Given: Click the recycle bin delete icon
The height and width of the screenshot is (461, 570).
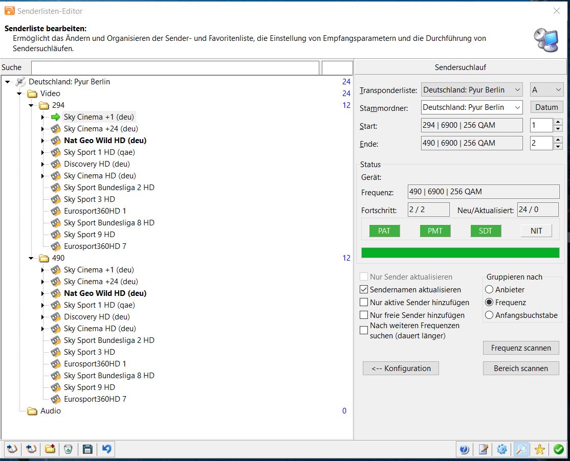Looking at the screenshot, I should click(68, 449).
